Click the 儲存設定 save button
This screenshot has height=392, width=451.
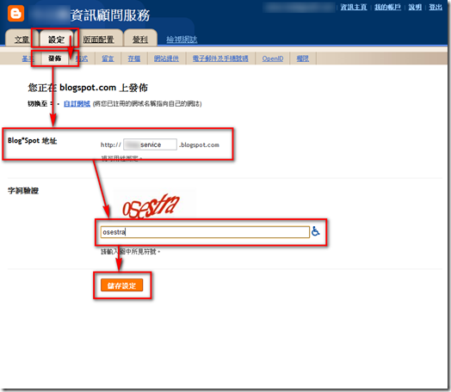121,285
